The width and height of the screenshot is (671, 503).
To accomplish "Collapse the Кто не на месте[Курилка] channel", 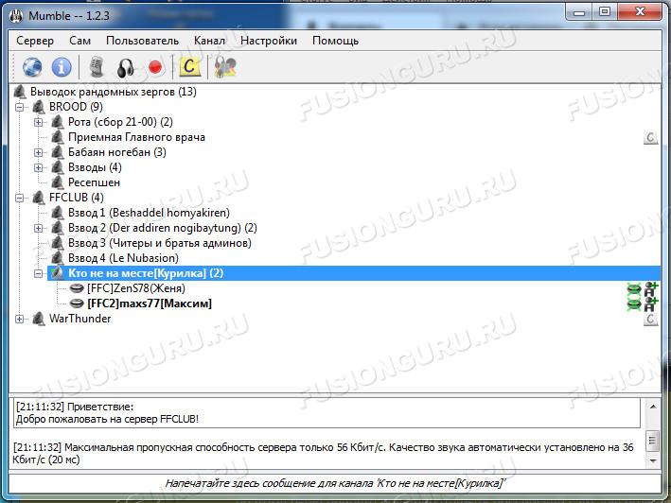I will click(38, 273).
